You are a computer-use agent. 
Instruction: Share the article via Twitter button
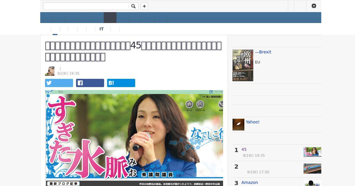coord(59,83)
